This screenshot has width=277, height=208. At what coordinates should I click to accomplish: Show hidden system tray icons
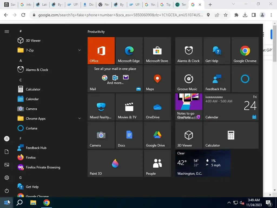click(x=229, y=203)
